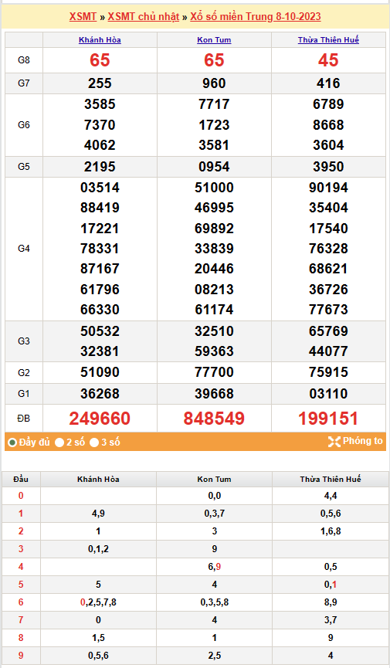This screenshot has width=390, height=668.
Task: Click the G2 number 77700
Action: pos(214,372)
